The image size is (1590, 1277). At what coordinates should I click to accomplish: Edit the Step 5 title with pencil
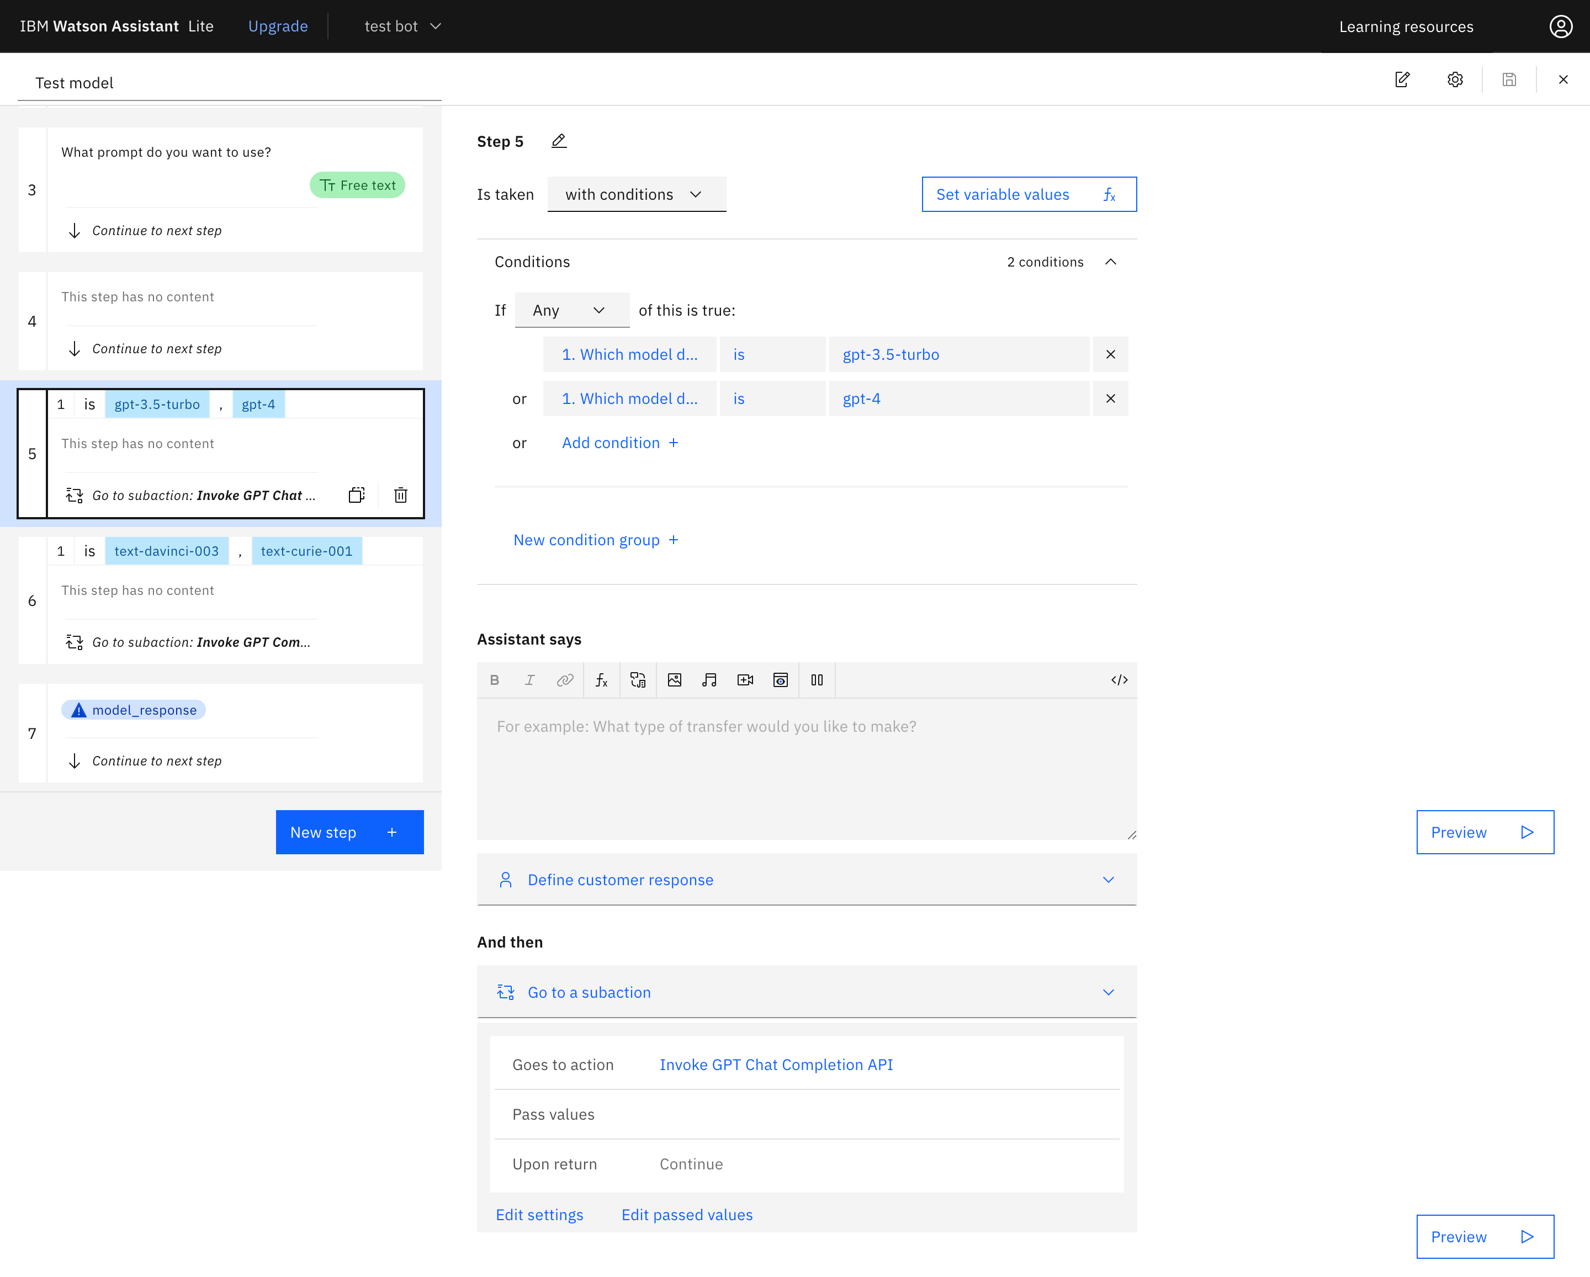click(x=559, y=141)
